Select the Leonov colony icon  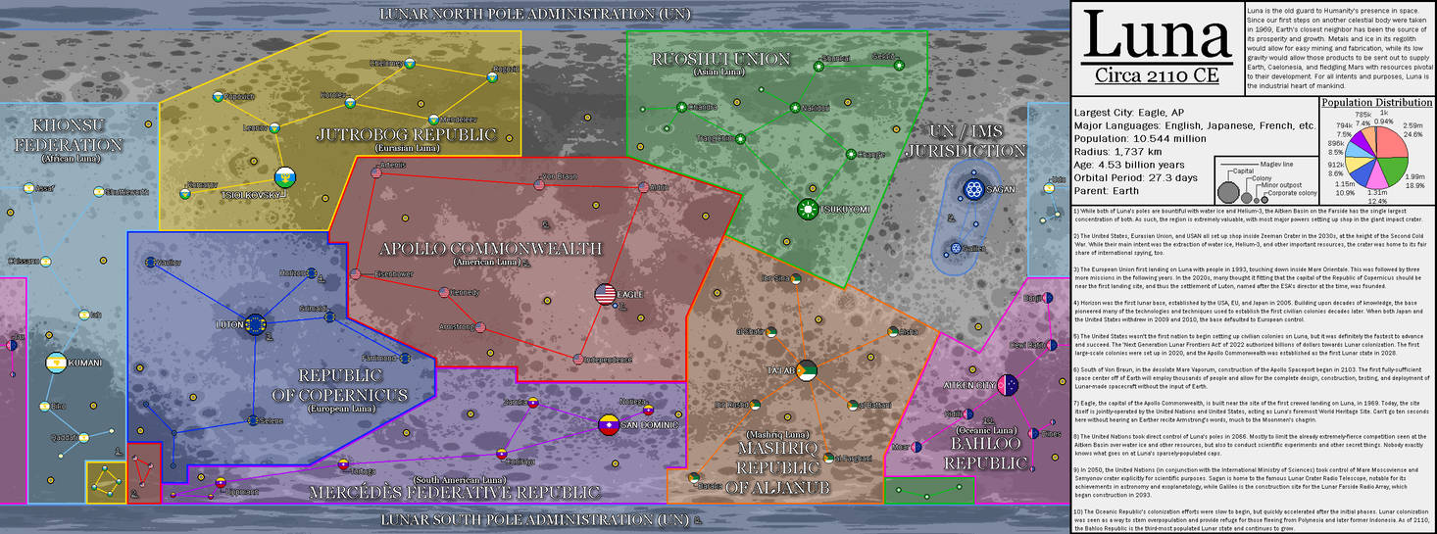[x=275, y=128]
